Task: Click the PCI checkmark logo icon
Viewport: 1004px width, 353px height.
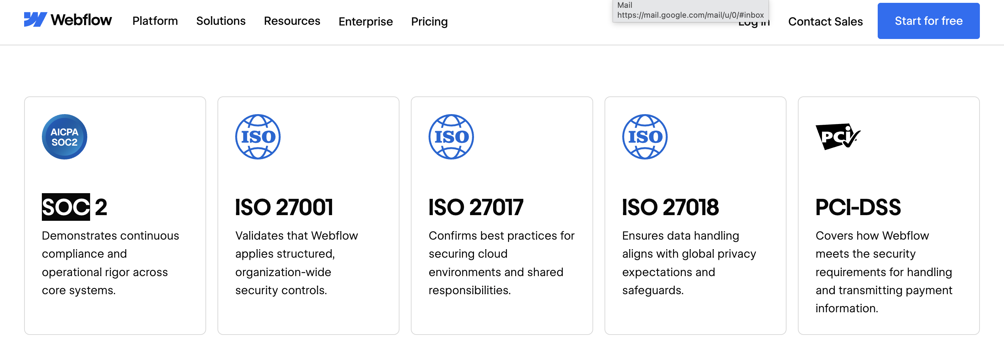Action: coord(838,136)
